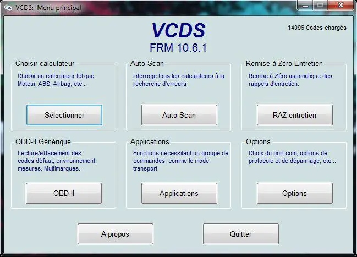Open RAZ entretien service reset
The height and width of the screenshot is (257, 357).
(295, 115)
